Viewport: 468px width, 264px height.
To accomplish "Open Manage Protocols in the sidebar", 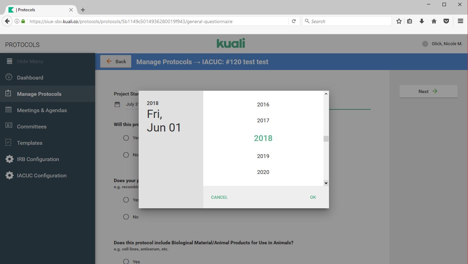I will click(x=39, y=94).
